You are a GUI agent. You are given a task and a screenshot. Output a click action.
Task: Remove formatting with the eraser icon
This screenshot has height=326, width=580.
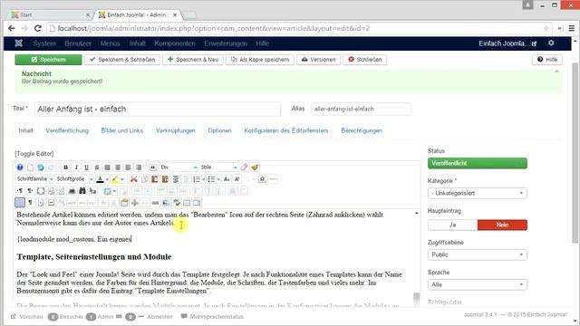[244, 168]
